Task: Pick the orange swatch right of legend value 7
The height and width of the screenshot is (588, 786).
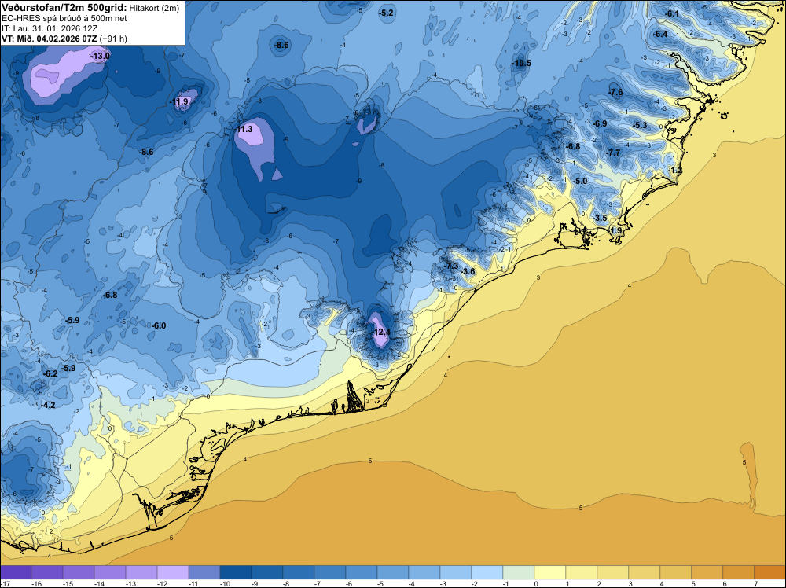Action: tap(770, 572)
